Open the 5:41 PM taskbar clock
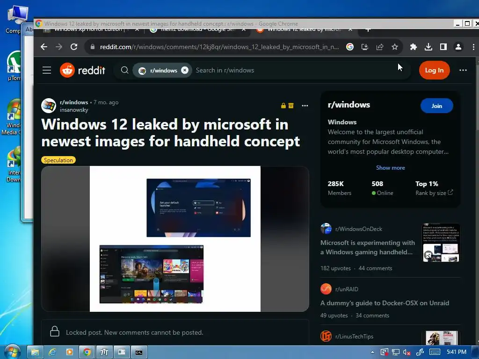 pos(457,352)
